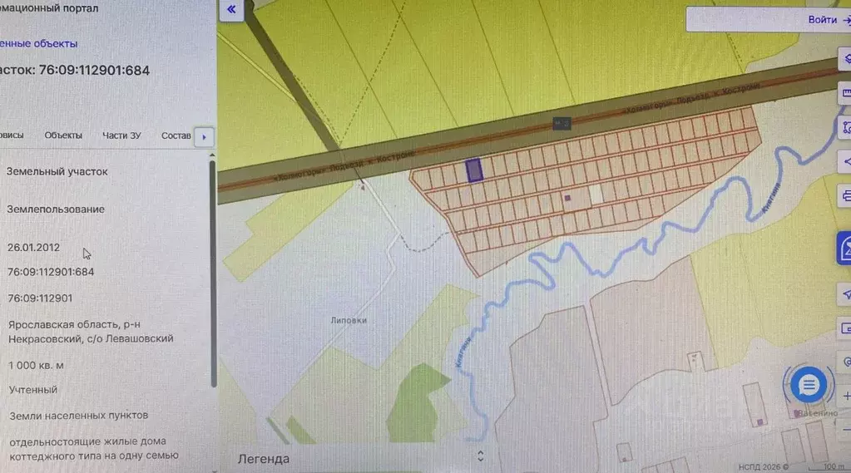Click the Войти login button
The image size is (851, 473).
point(823,19)
